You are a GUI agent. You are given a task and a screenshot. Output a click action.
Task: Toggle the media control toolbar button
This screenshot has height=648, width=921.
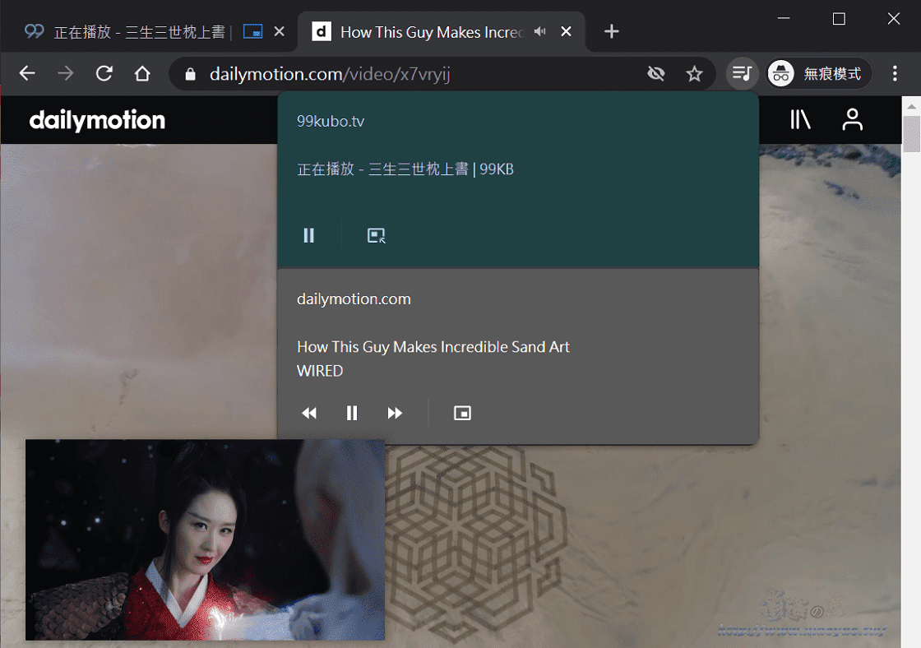pyautogui.click(x=742, y=73)
